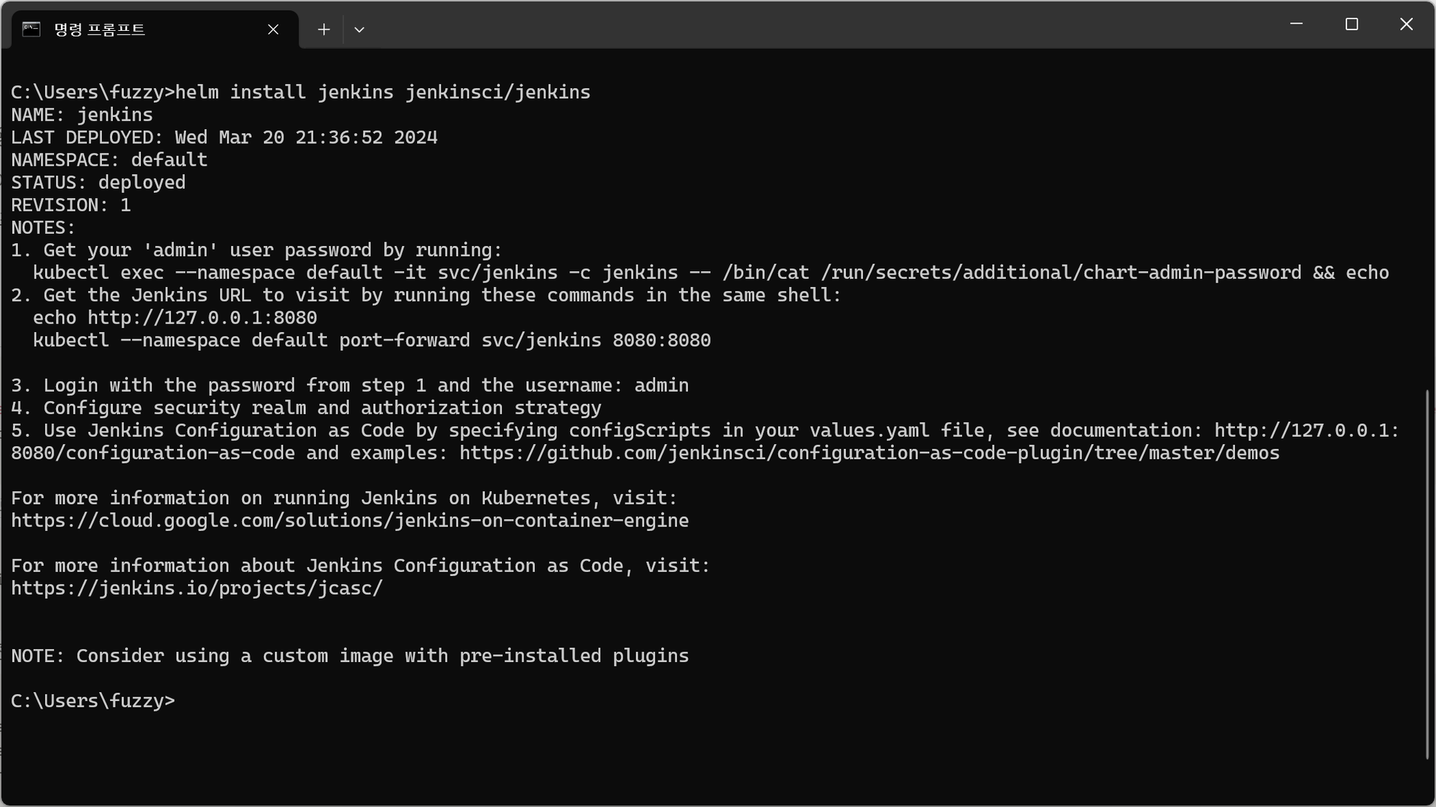1436x807 pixels.
Task: Click the 'REVISION: 1' line
Action: coord(71,205)
